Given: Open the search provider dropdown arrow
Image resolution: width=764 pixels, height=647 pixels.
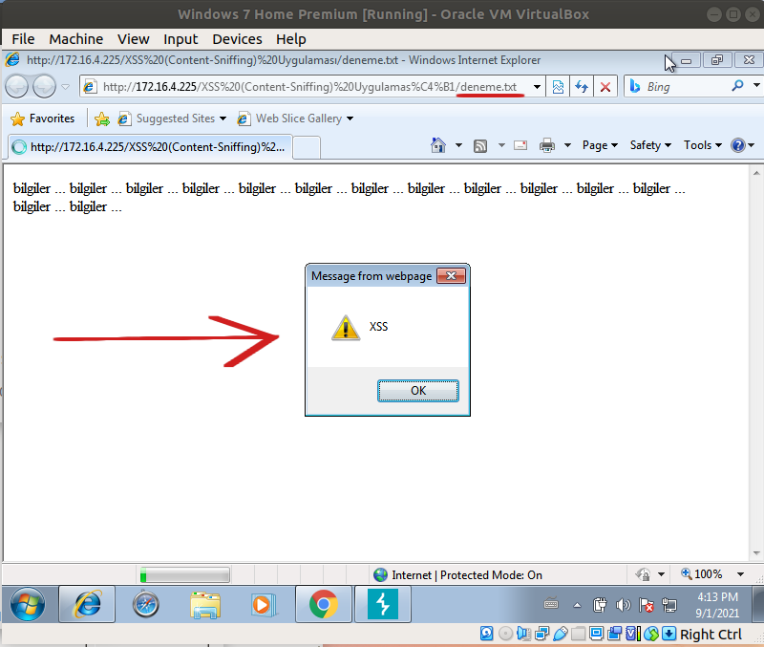Looking at the screenshot, I should tap(756, 86).
